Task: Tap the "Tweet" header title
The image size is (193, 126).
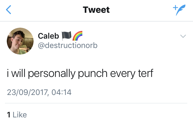Action: (x=96, y=10)
